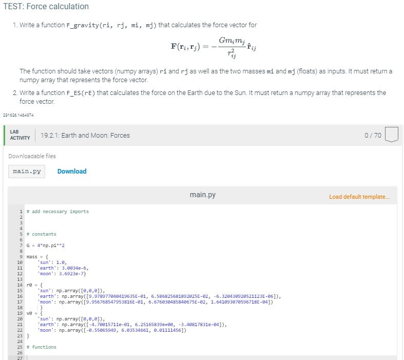Click line number 1 in the gutter
Viewport: 404px width, 360px height.
tap(21, 212)
